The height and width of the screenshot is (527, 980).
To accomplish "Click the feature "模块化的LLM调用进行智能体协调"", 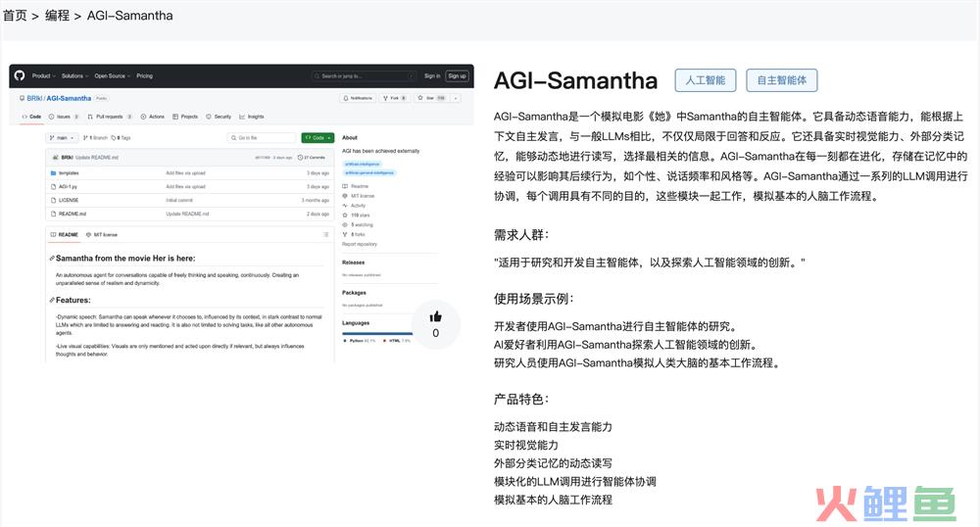I will pyautogui.click(x=575, y=481).
